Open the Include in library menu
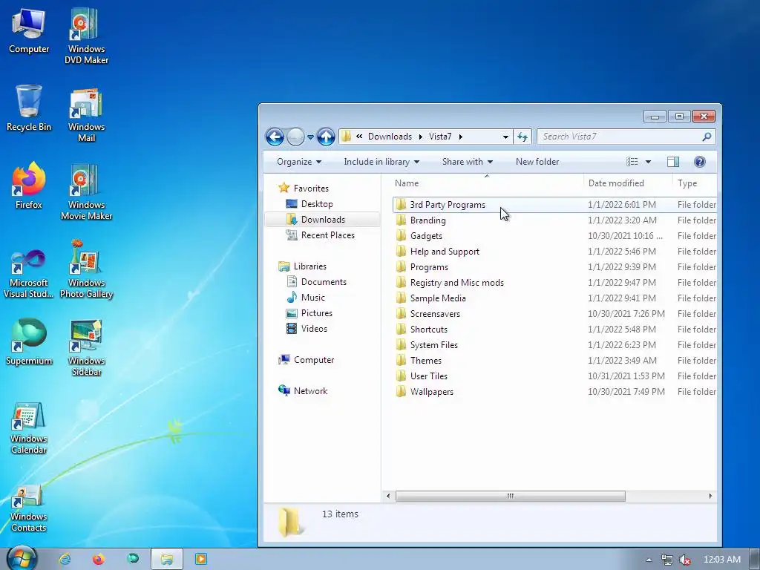Viewport: 760px width, 570px height. click(x=381, y=162)
